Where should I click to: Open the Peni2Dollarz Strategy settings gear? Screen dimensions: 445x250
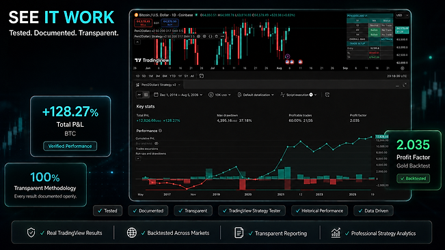pyautogui.click(x=204, y=37)
